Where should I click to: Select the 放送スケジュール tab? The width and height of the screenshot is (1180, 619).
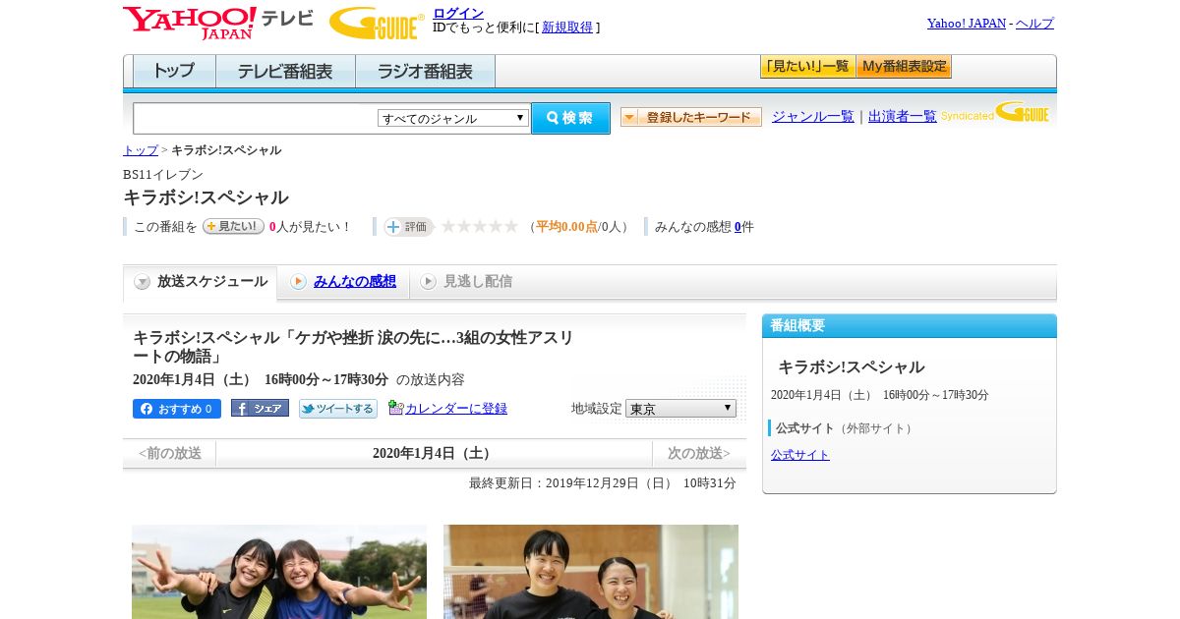(201, 282)
